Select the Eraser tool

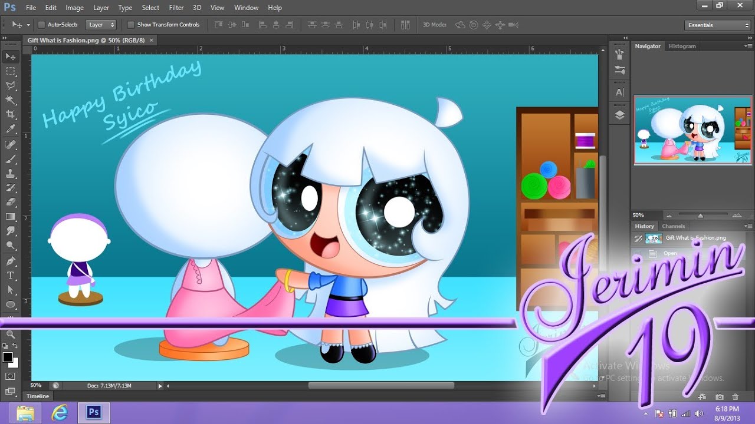[x=11, y=203]
